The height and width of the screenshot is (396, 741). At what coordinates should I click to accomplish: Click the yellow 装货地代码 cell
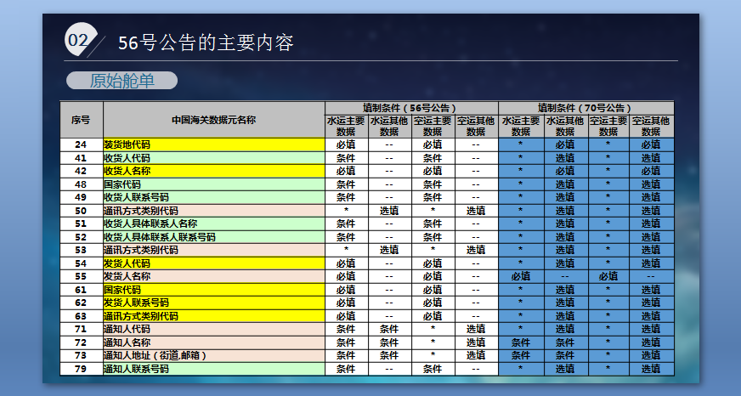[213, 144]
